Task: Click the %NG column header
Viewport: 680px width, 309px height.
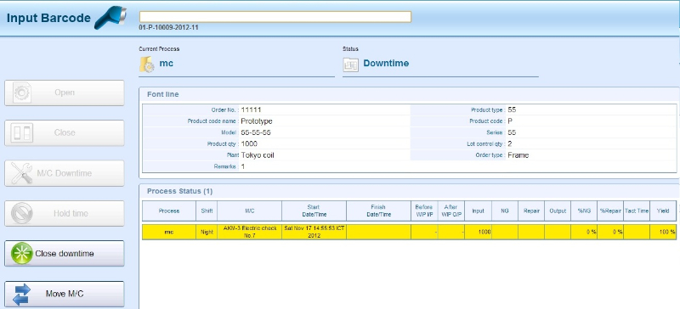Action: pyautogui.click(x=584, y=211)
